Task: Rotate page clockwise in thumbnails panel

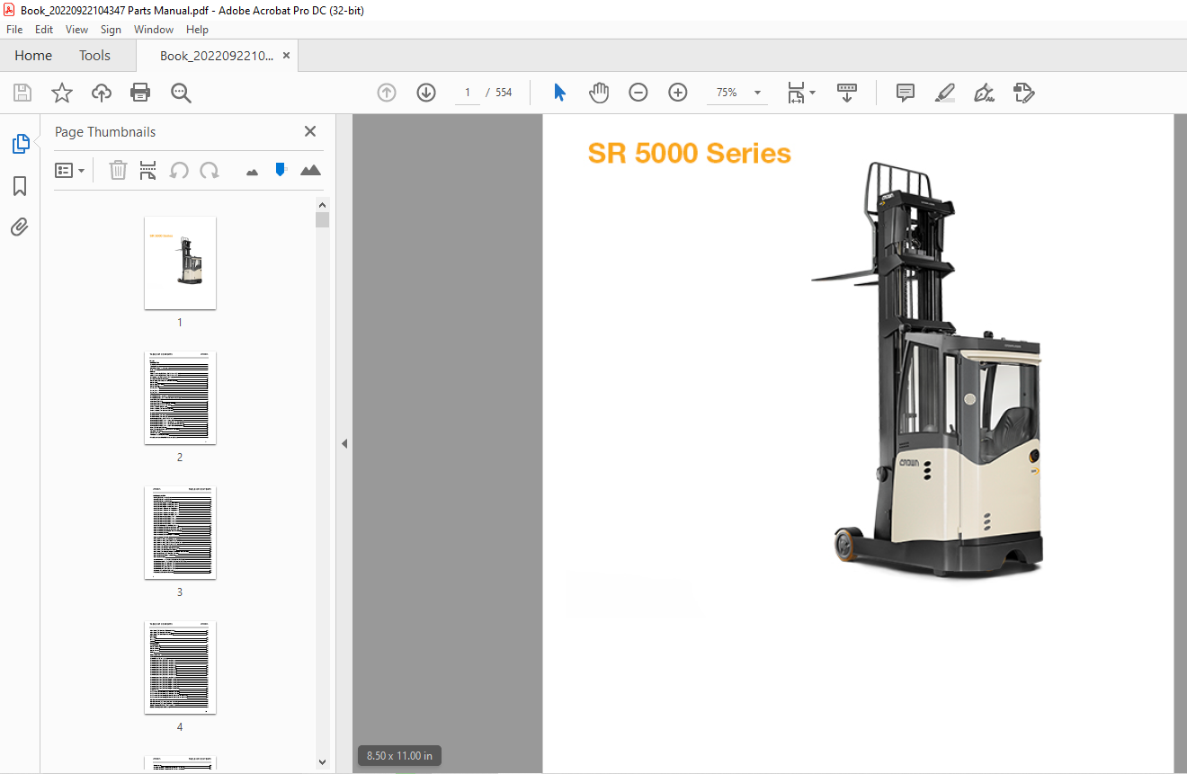Action: [210, 170]
